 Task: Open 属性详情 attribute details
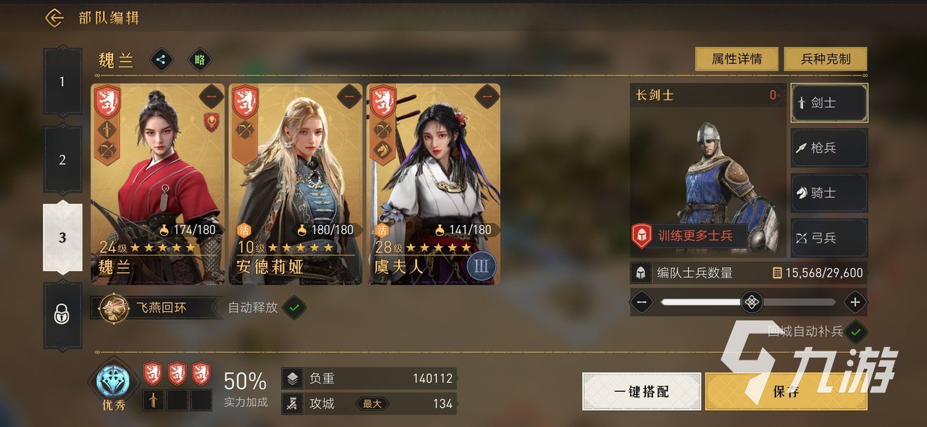tap(737, 59)
